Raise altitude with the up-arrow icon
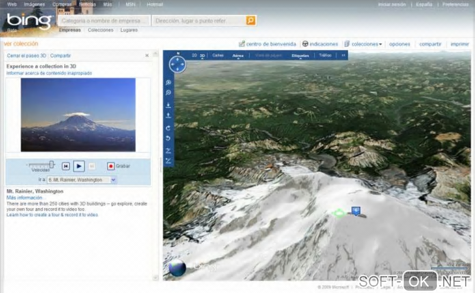This screenshot has height=293, width=475. [169, 116]
